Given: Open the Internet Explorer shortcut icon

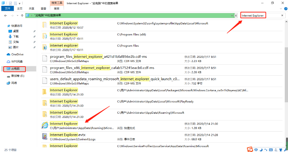Looking at the screenshot, I should coord(44,126).
